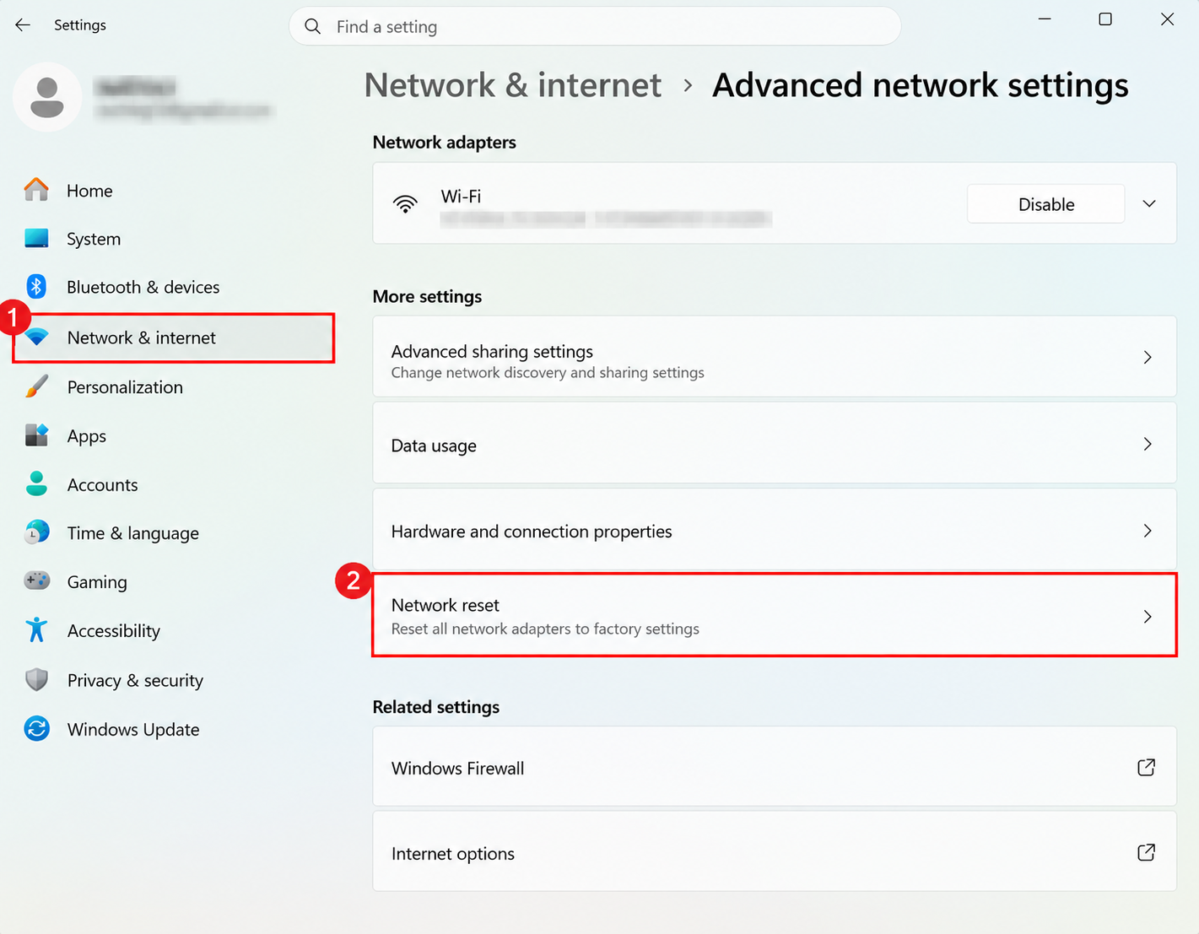Screen dimensions: 1199x934
Task: Click the Privacy & security shield icon
Action: [36, 679]
